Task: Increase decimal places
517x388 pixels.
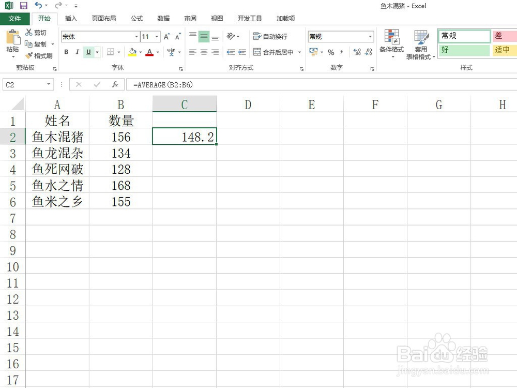Action: (x=357, y=52)
